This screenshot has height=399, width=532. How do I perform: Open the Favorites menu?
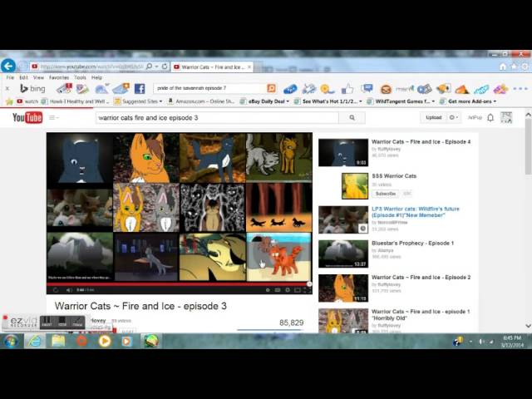59,77
